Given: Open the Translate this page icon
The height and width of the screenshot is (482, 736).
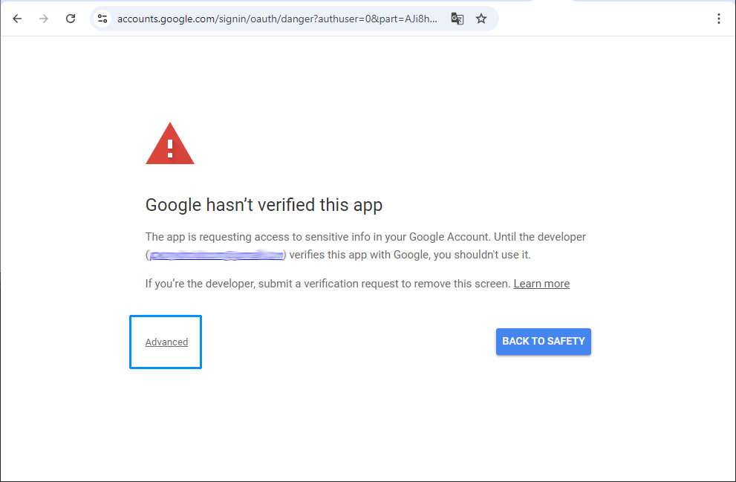Looking at the screenshot, I should point(457,19).
